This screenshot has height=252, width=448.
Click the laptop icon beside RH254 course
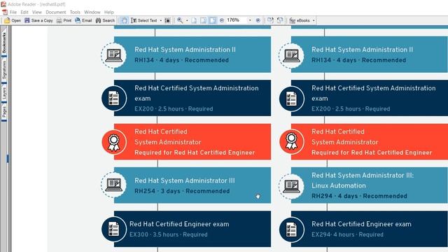[113, 185]
